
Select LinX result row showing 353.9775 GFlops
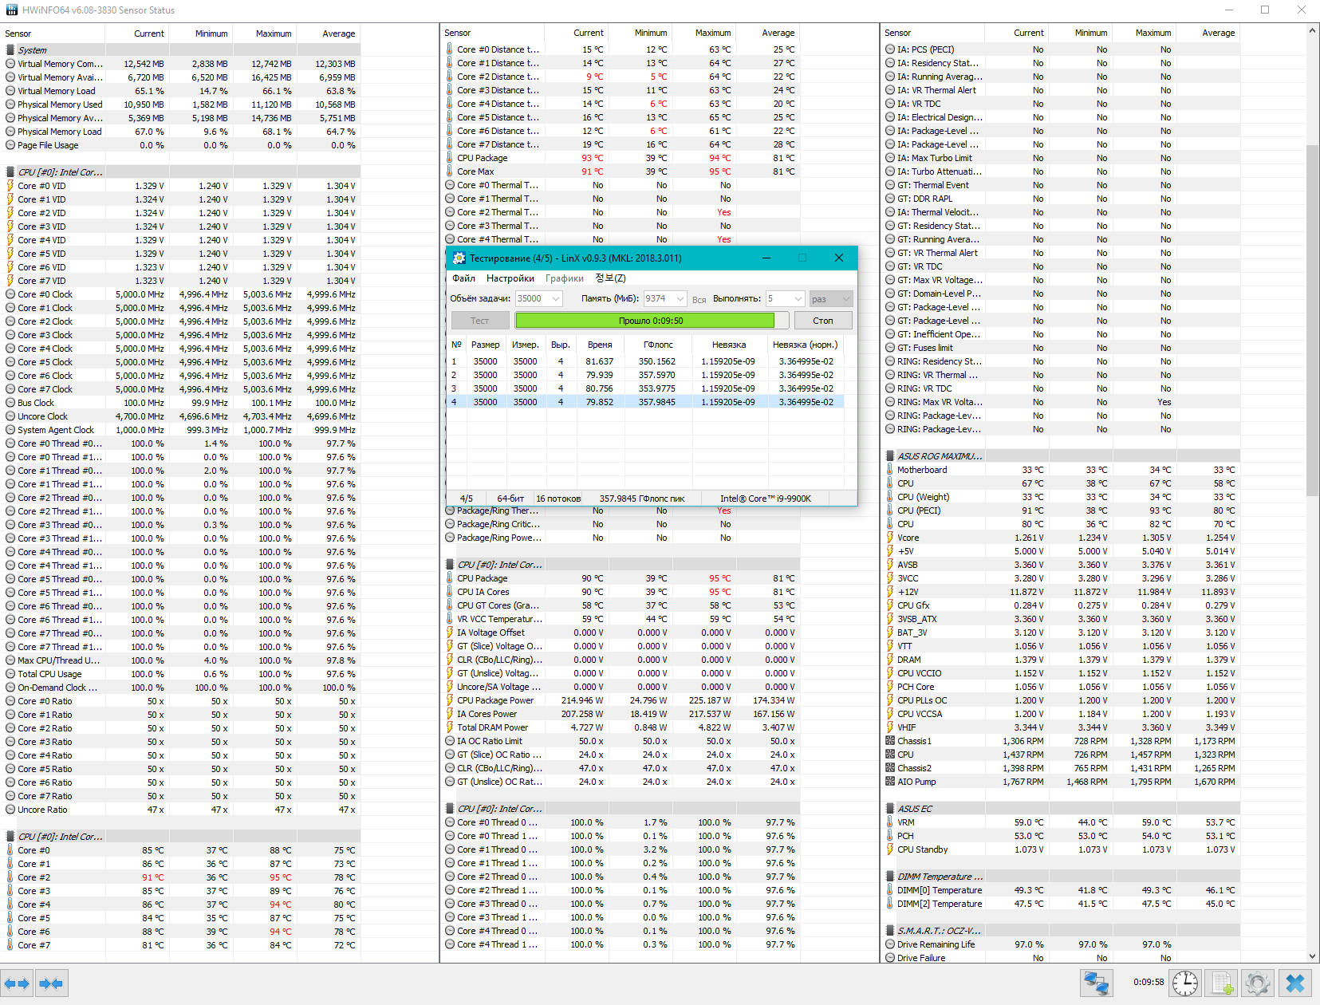[x=644, y=388]
